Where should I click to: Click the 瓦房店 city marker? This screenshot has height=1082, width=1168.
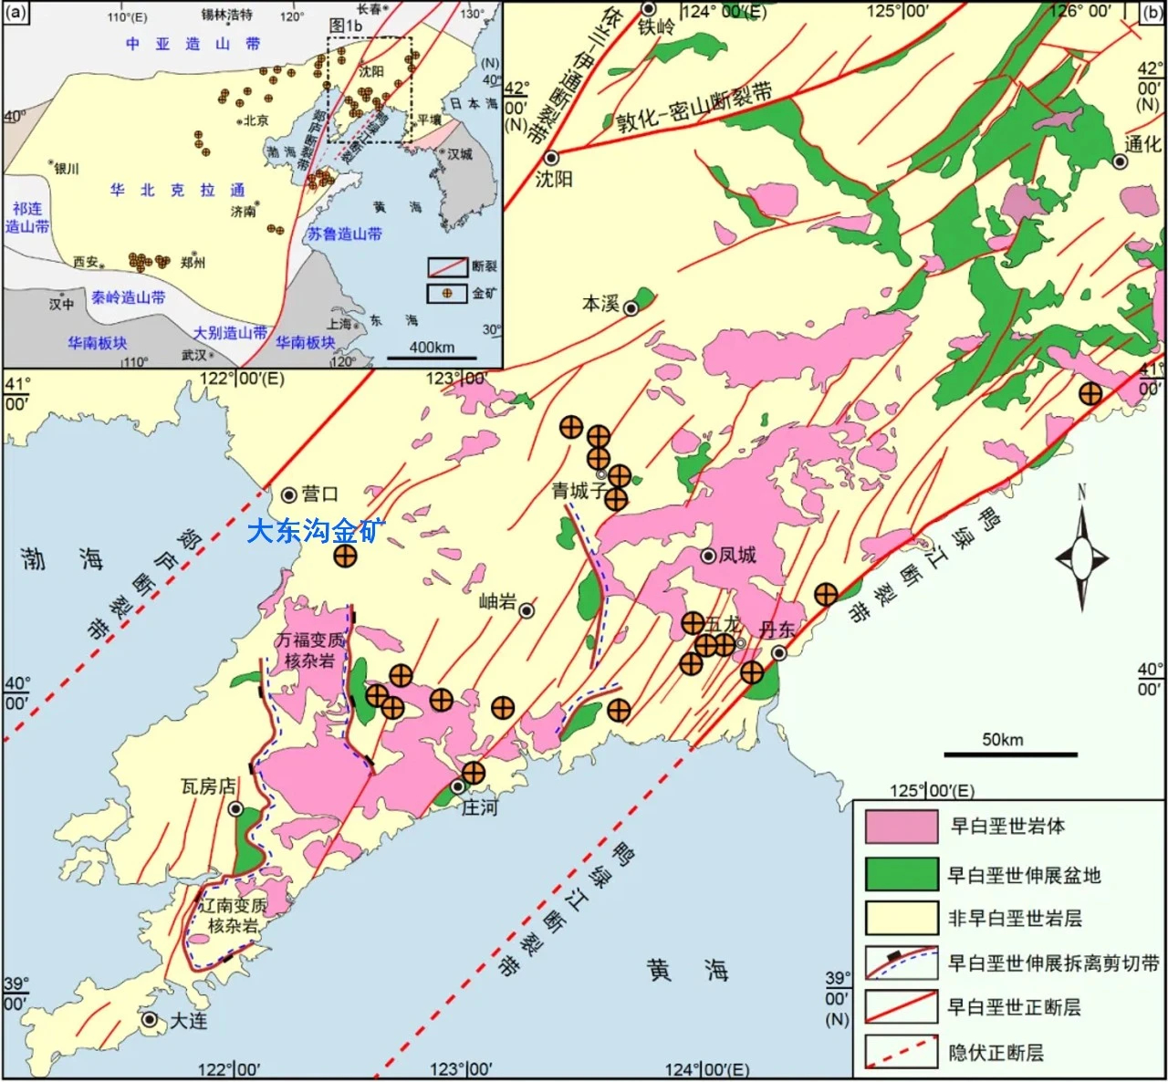click(x=235, y=809)
